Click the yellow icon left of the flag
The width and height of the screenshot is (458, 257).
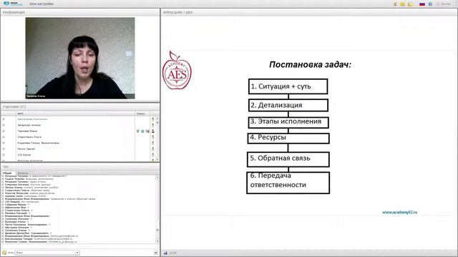410,4
